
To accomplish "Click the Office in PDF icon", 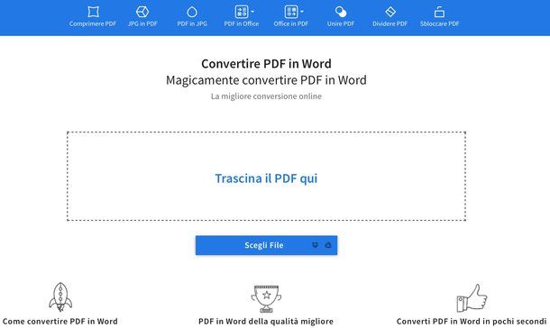I will pyautogui.click(x=291, y=12).
